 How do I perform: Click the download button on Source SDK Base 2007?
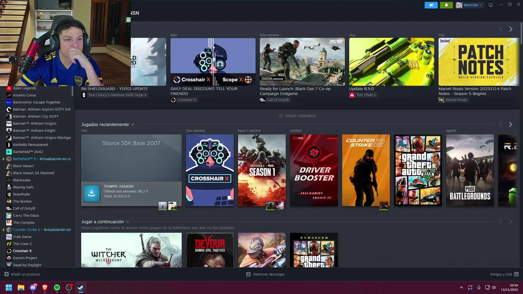tap(92, 194)
